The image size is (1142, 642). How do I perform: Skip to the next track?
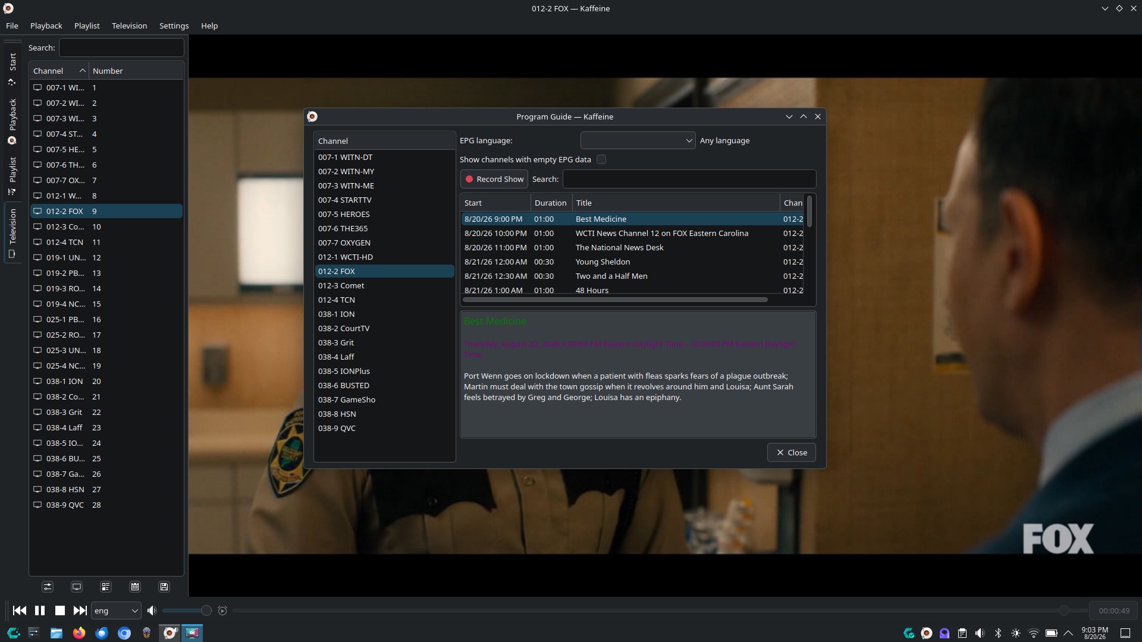(80, 610)
